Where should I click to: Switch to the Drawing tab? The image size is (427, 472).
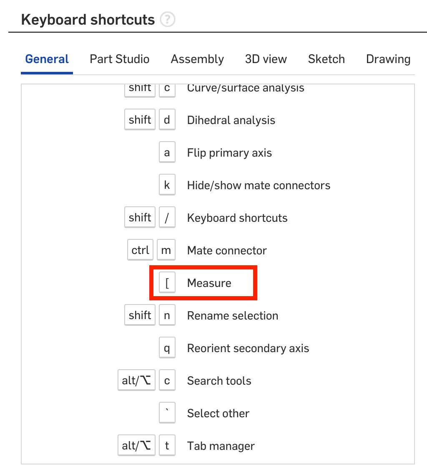click(x=388, y=59)
